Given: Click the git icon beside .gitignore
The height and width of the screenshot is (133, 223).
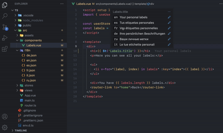Looking at the screenshot, I should pos(20,110).
